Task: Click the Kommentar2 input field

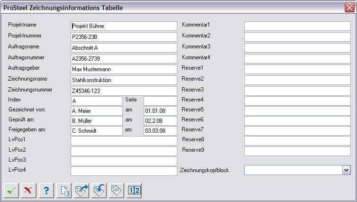Action: [x=297, y=37]
